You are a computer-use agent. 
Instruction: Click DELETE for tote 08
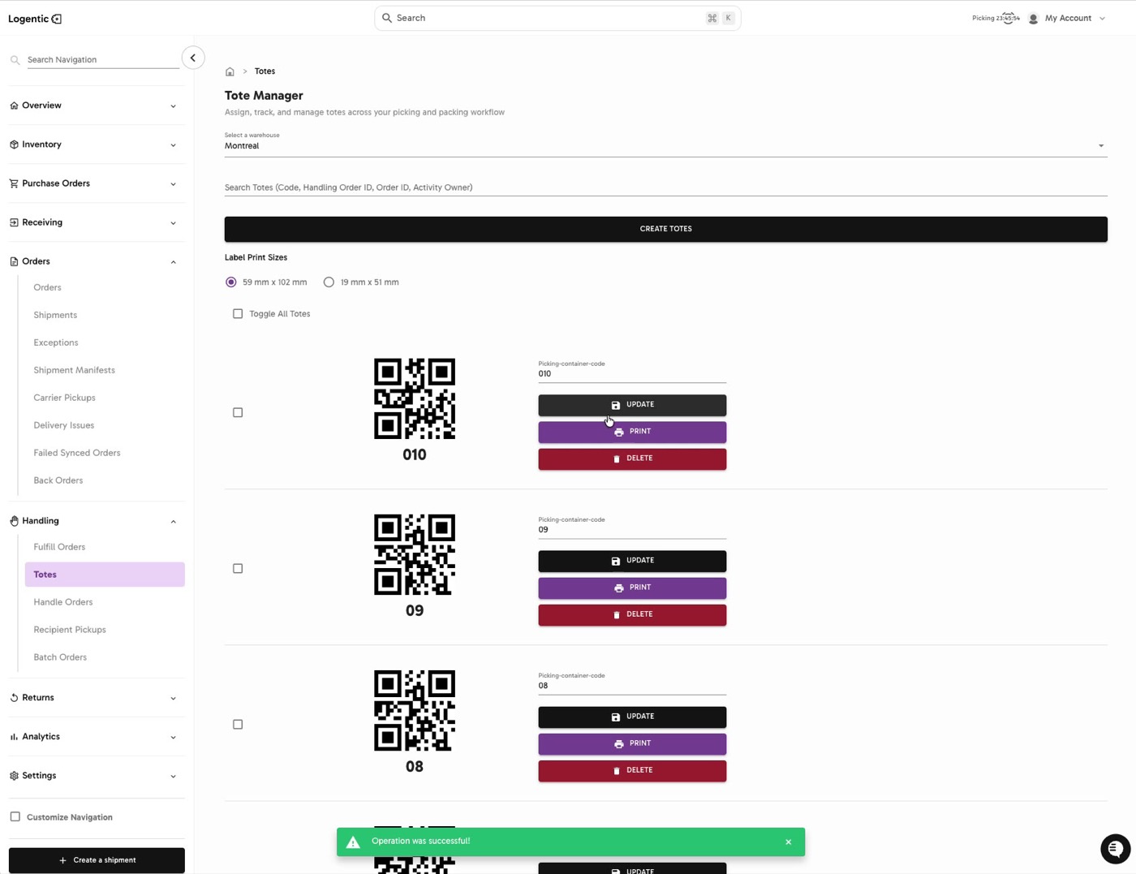click(x=632, y=771)
